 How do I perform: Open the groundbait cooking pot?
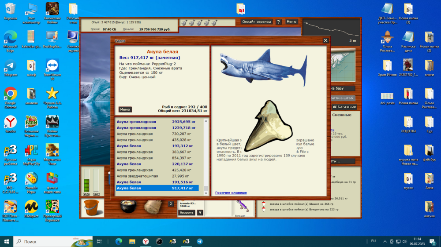tap(127, 207)
